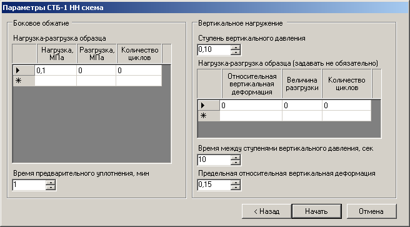Click the Начать button
This screenshot has width=410, height=227.
(316, 211)
